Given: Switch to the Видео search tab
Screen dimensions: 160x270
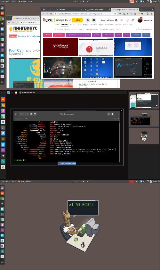Looking at the screenshot, I should coord(72,25).
